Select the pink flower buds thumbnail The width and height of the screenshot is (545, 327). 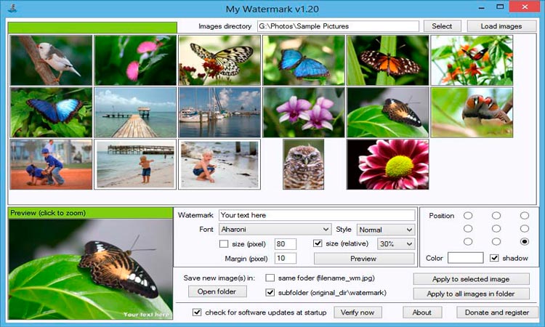click(135, 60)
